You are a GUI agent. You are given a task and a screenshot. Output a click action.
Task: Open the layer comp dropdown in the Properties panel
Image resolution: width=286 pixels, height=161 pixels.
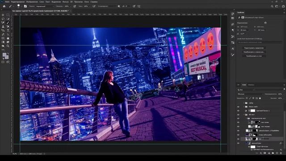tap(260, 42)
